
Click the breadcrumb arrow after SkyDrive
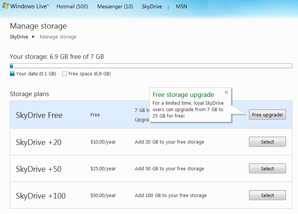point(33,37)
